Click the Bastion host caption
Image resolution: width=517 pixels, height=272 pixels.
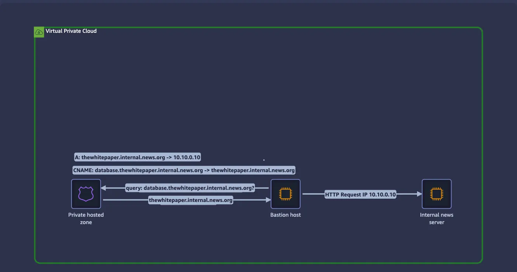click(x=285, y=215)
